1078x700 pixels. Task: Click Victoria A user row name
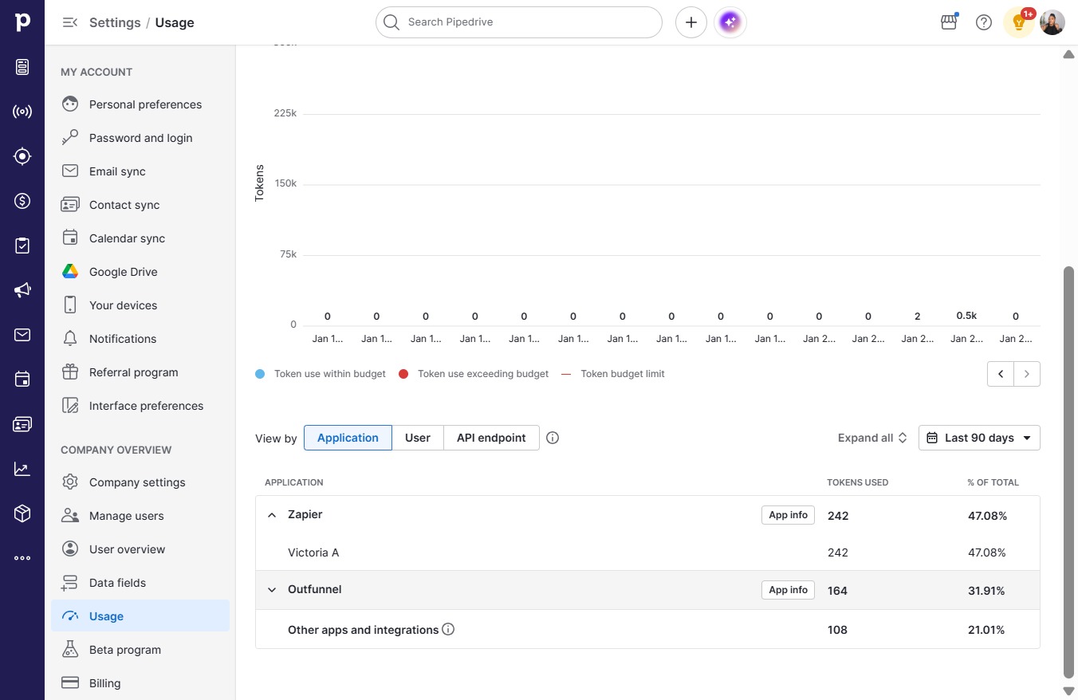(313, 553)
